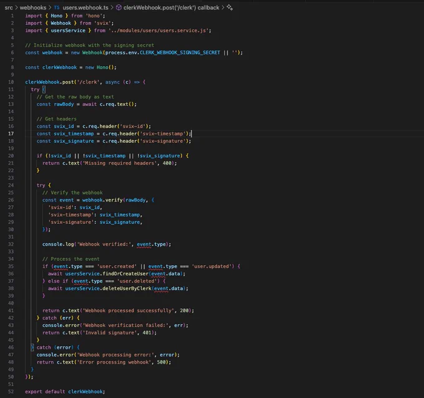Click the comment 'Get headers'
Viewport: 424px width, 398px height.
tap(57, 119)
